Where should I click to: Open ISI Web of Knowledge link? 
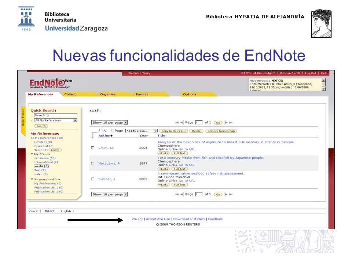click(258, 73)
